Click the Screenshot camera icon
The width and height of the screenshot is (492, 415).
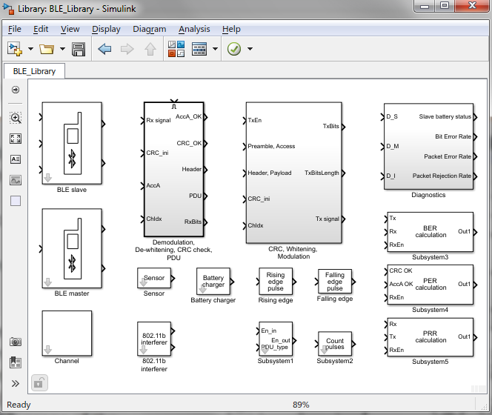[16, 342]
